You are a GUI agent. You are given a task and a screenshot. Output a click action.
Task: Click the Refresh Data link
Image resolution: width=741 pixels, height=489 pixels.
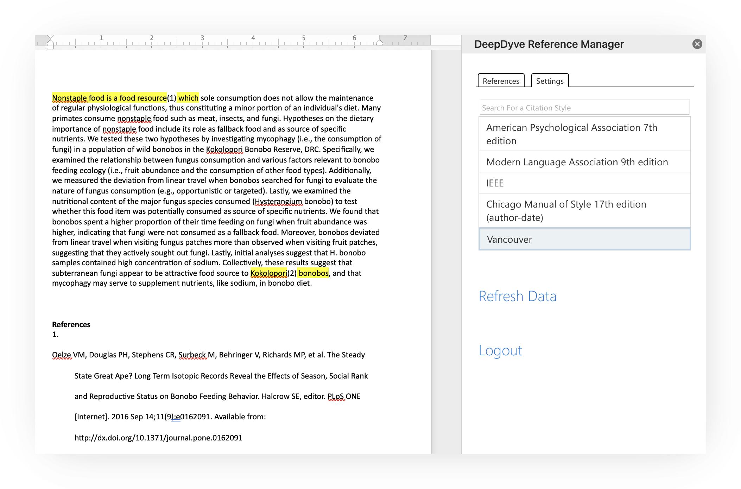[x=518, y=296]
